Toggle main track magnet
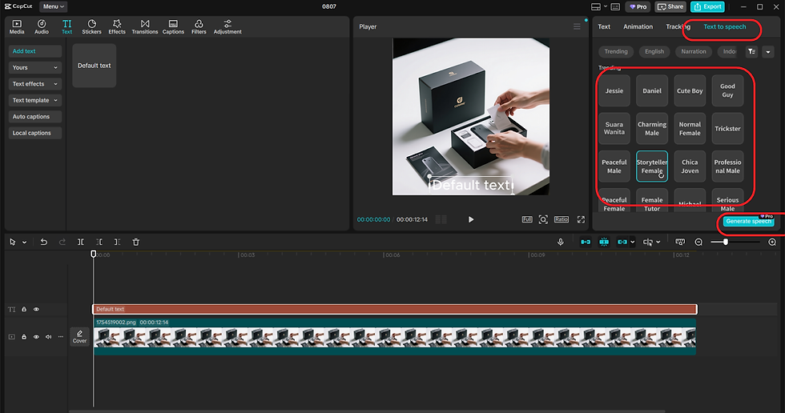785x413 pixels. [586, 242]
